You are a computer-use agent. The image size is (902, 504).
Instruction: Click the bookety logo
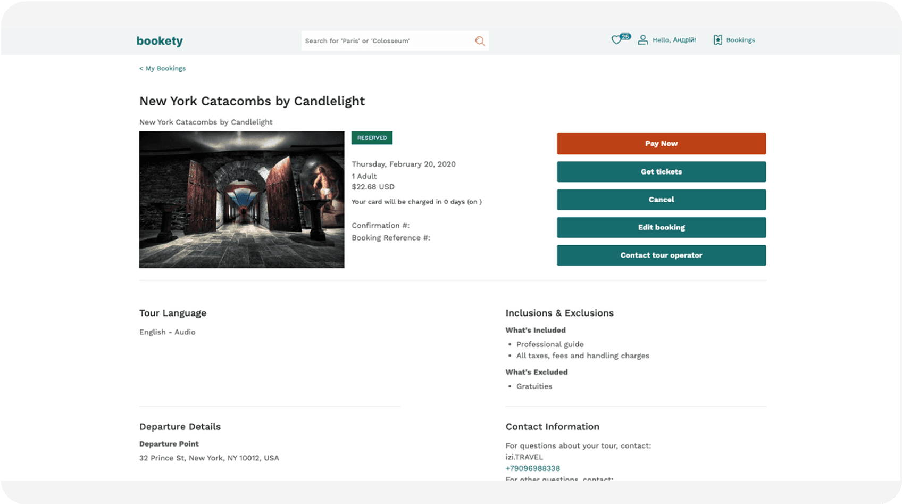[x=160, y=41]
